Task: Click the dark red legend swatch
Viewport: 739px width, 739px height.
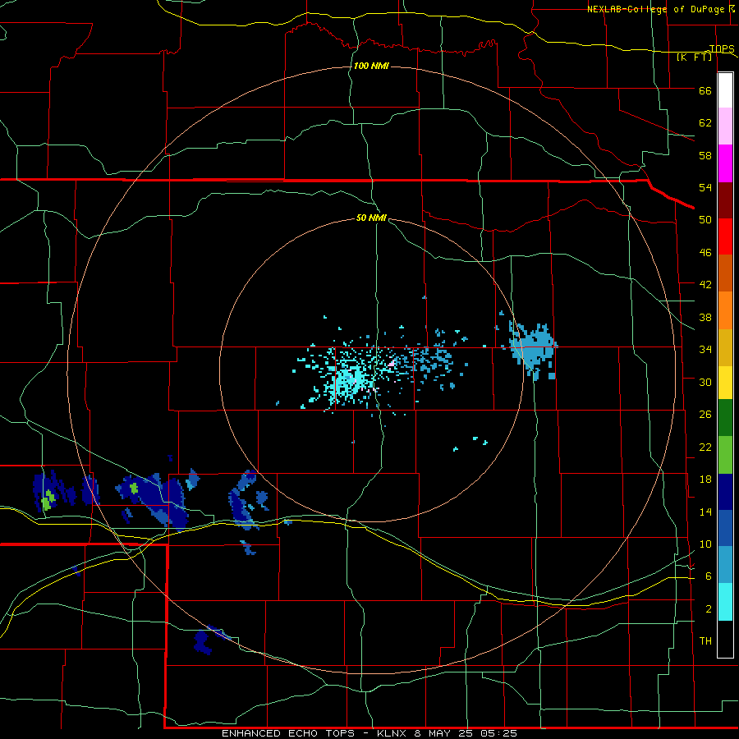Action: [x=725, y=200]
